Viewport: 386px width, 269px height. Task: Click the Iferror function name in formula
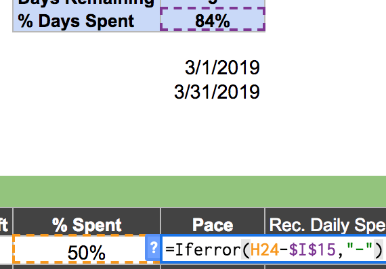point(208,249)
